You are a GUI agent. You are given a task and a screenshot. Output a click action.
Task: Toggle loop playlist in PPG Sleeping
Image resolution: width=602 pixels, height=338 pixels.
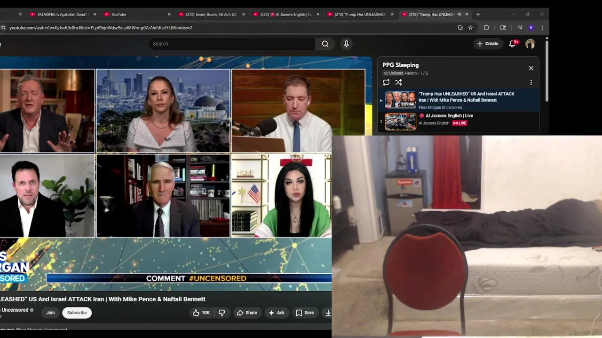coord(386,82)
